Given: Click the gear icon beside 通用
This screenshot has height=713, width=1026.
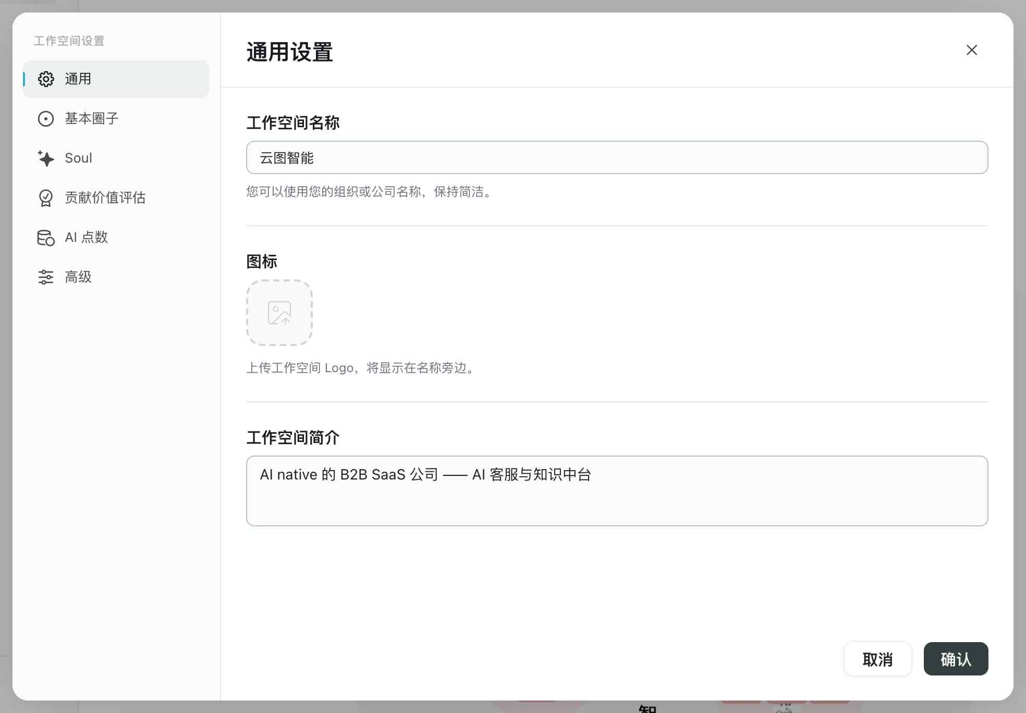Looking at the screenshot, I should coord(46,79).
